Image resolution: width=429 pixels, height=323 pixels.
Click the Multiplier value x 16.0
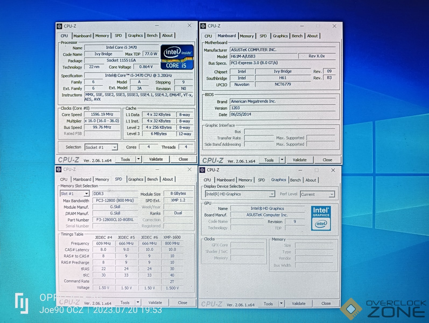click(102, 121)
